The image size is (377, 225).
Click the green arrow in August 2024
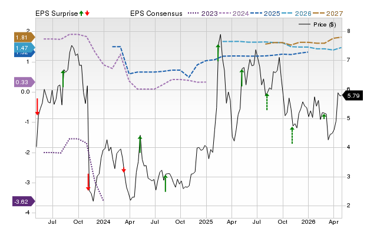tap(166, 183)
